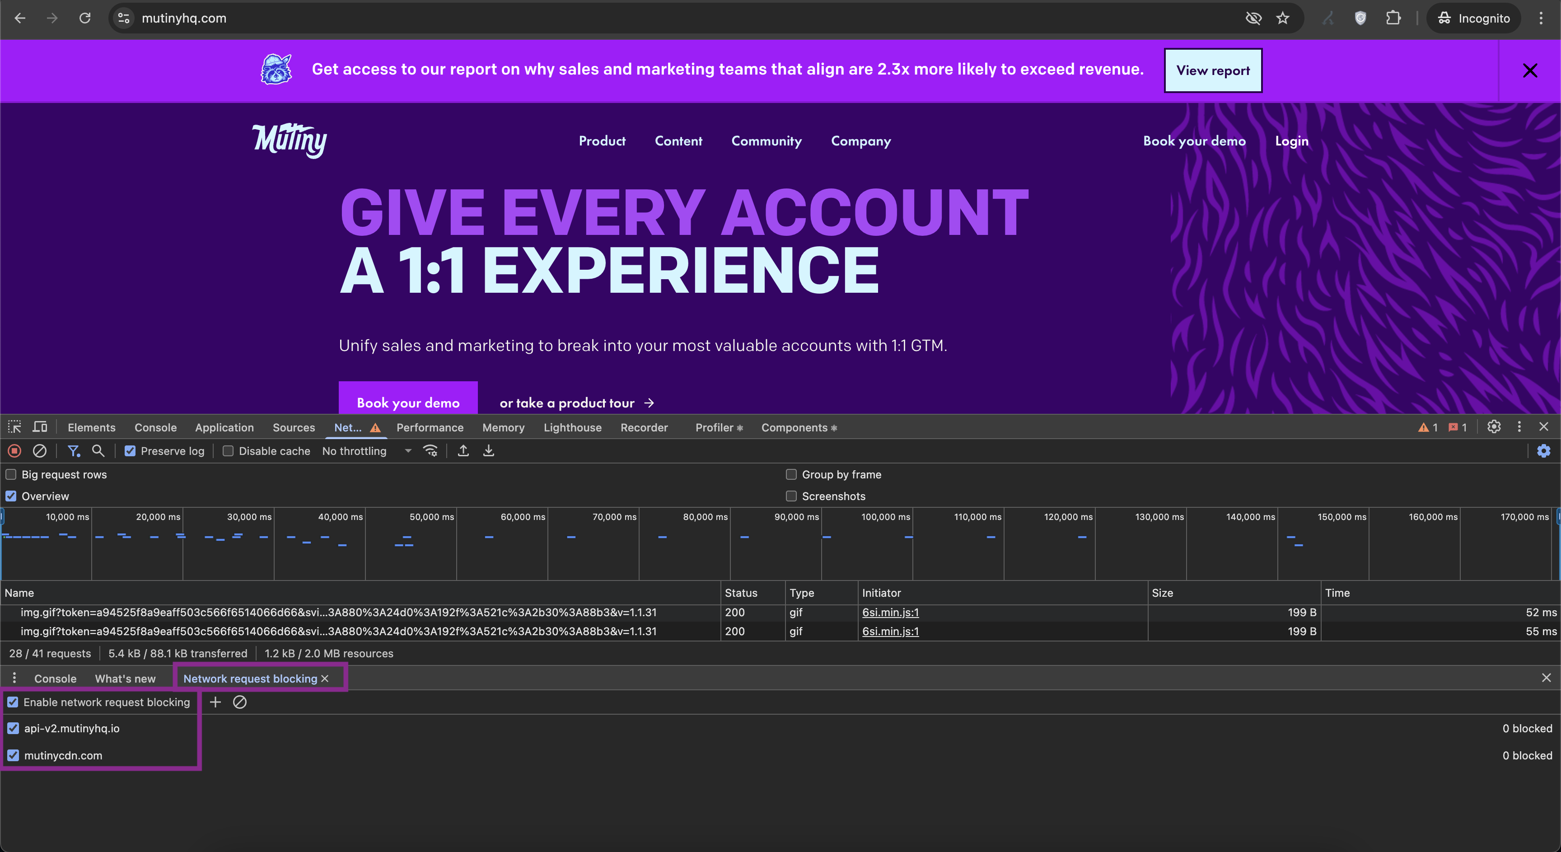Open the Content nav menu
The width and height of the screenshot is (1561, 852).
click(x=678, y=141)
